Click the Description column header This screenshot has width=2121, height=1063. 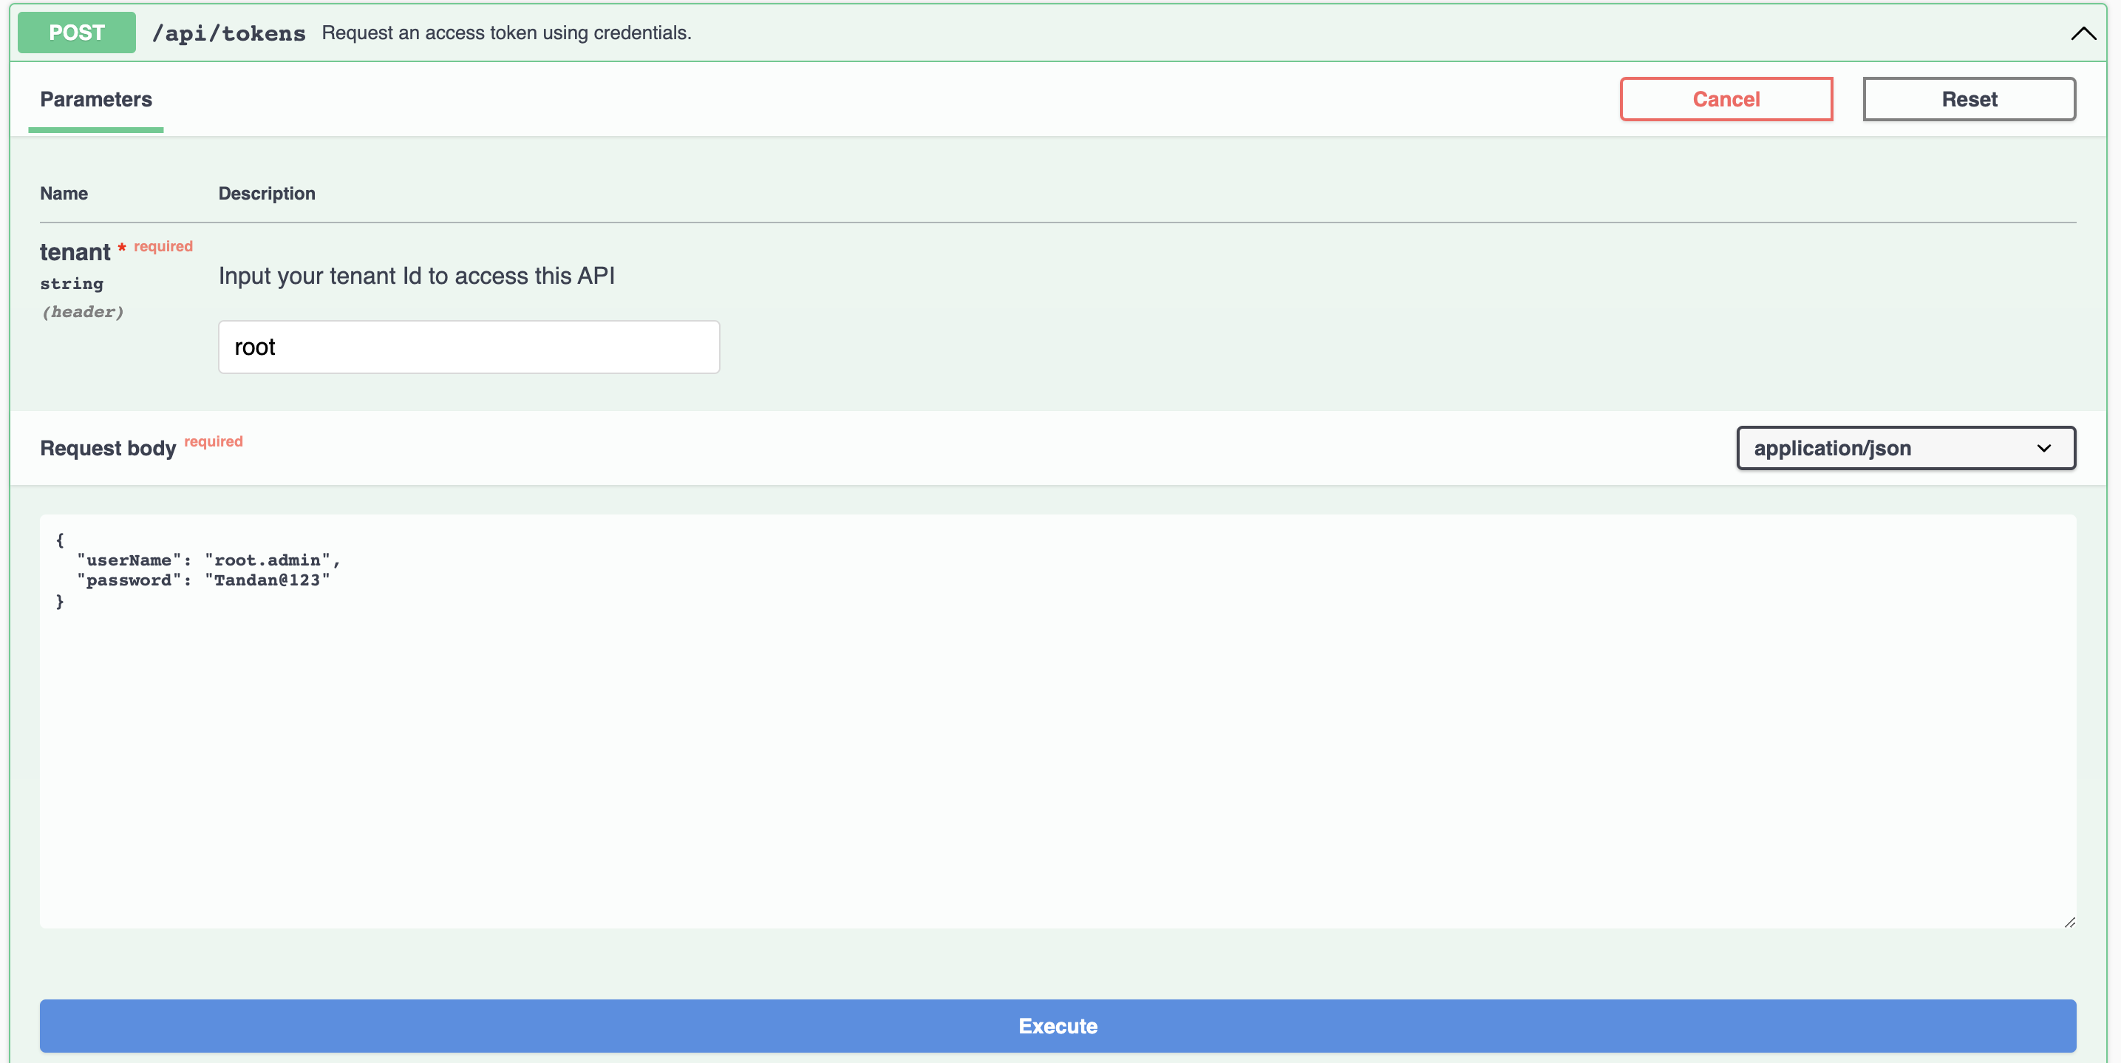tap(267, 194)
